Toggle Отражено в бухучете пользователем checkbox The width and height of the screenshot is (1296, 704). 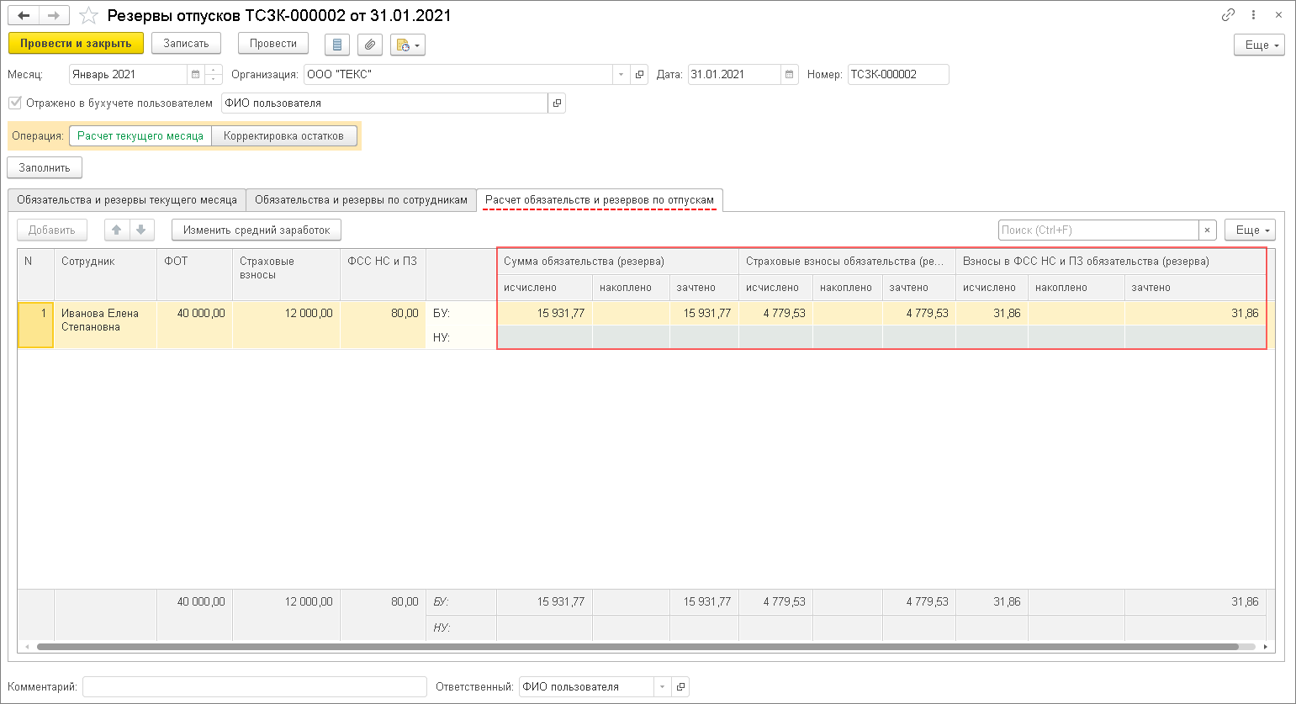(15, 103)
